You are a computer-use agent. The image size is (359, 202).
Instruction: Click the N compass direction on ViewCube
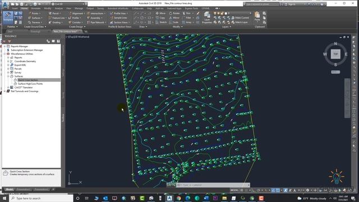click(x=335, y=44)
